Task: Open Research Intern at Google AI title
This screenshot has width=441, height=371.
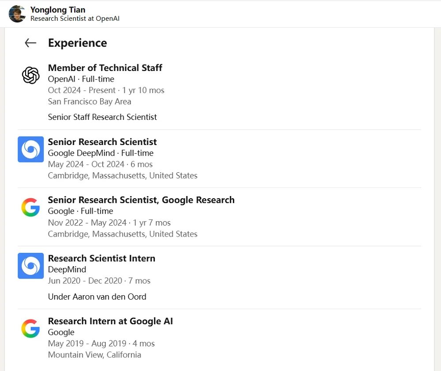Action: pyautogui.click(x=110, y=321)
